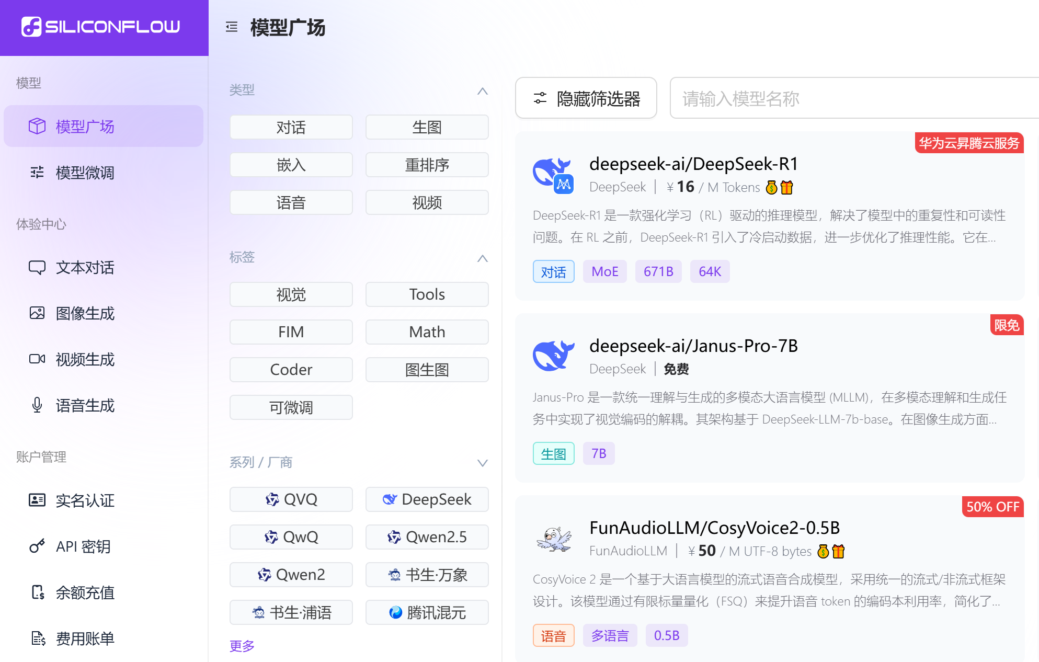This screenshot has height=662, width=1039.
Task: Click the CosyVoice2 bird logo
Action: pyautogui.click(x=554, y=539)
